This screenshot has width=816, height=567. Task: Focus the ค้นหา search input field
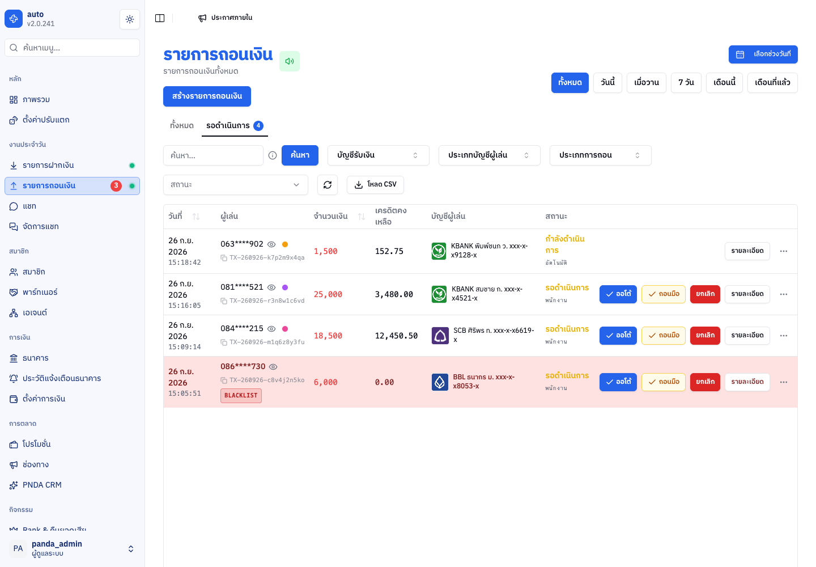pyautogui.click(x=213, y=155)
